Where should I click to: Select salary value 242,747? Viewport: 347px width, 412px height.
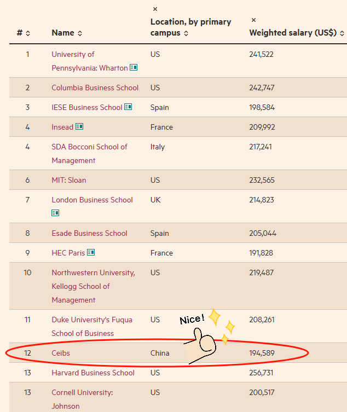tap(262, 88)
